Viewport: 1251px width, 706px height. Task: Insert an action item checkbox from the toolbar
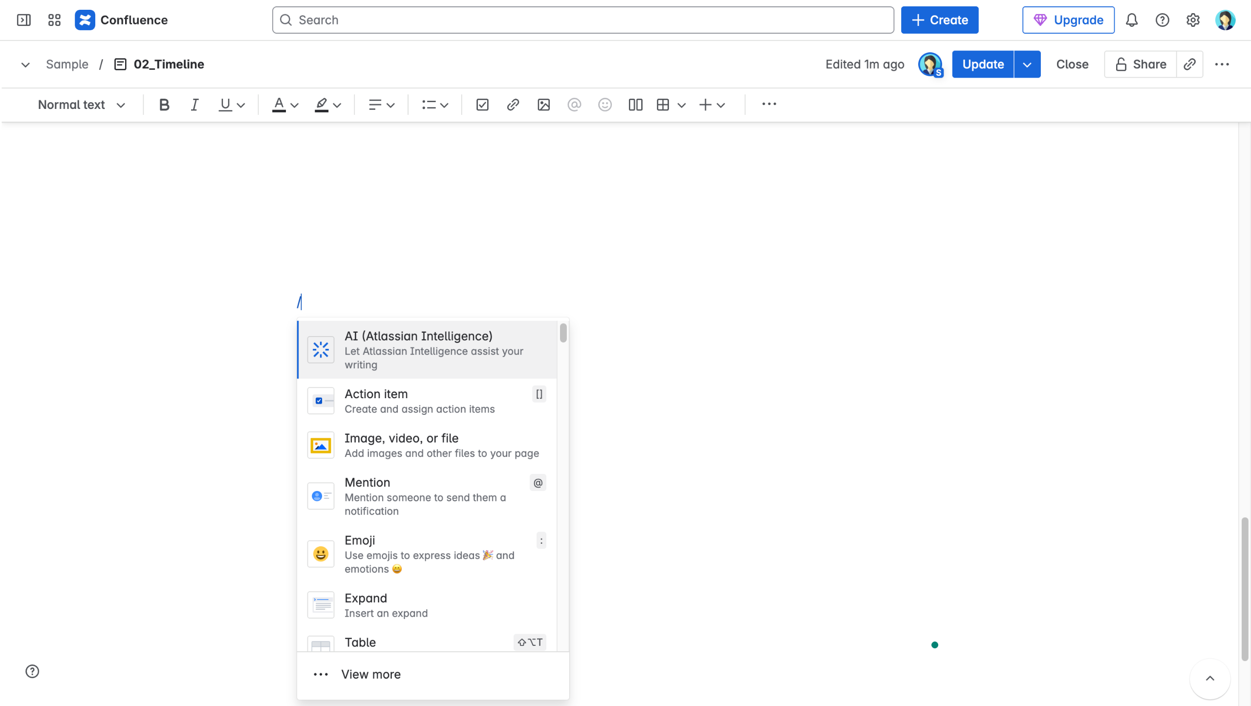(x=482, y=105)
